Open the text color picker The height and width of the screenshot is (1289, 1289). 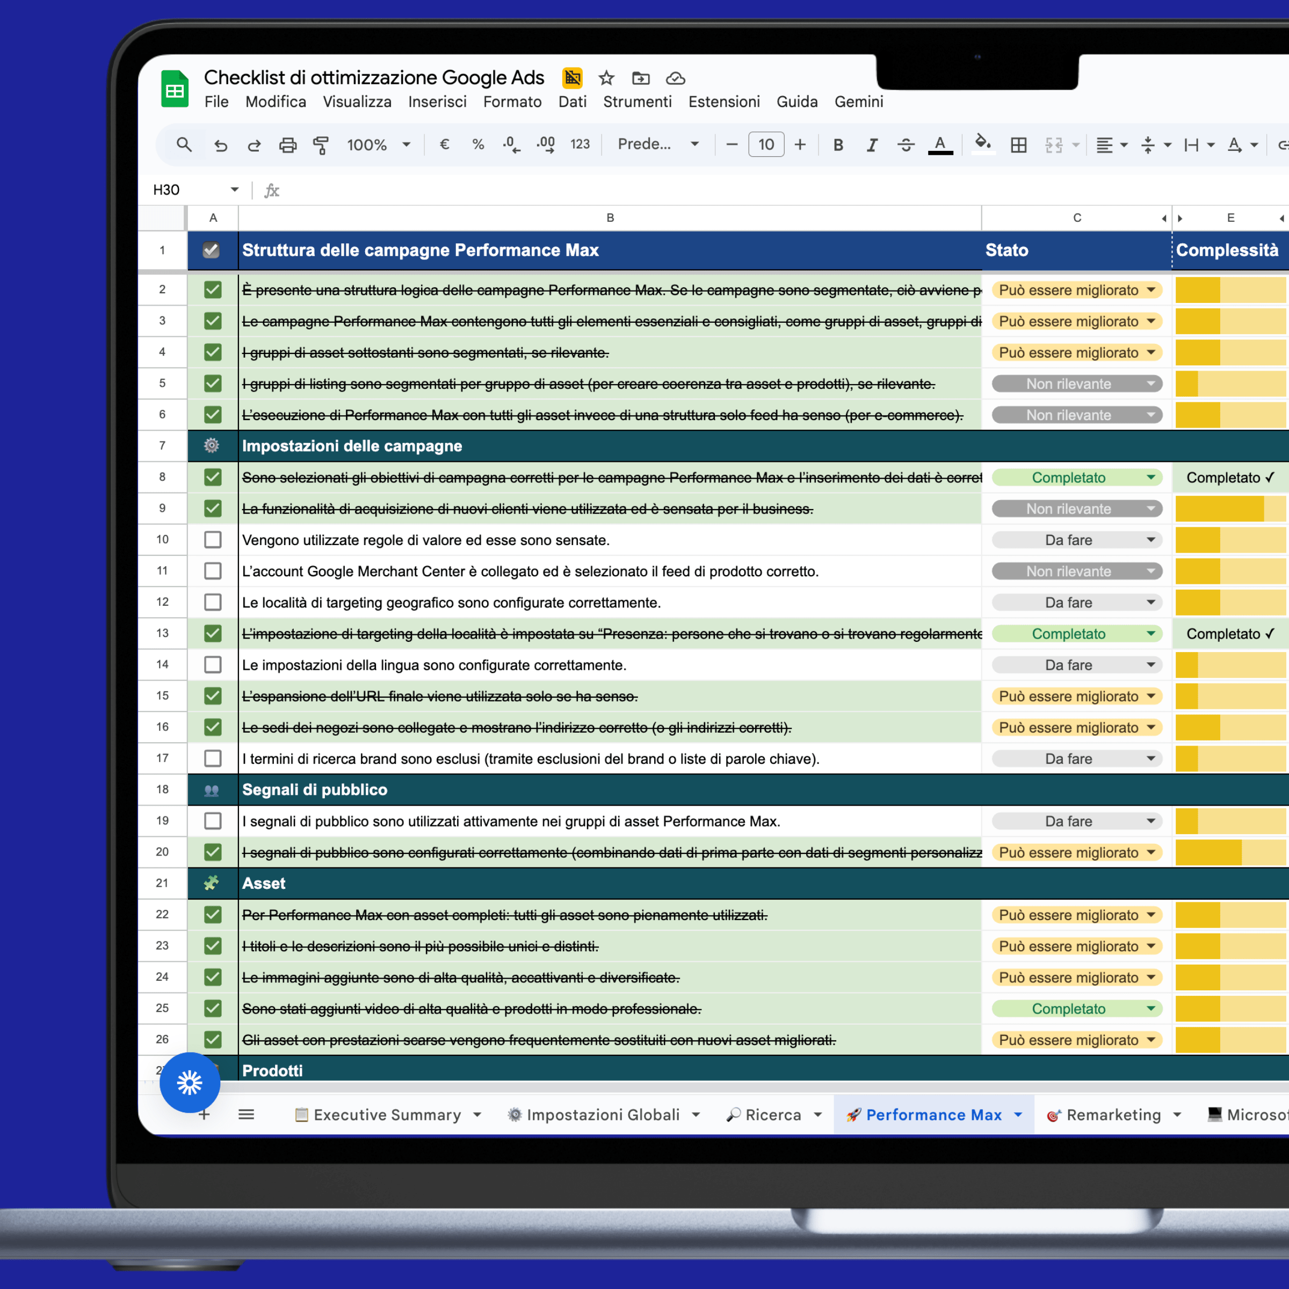click(940, 144)
